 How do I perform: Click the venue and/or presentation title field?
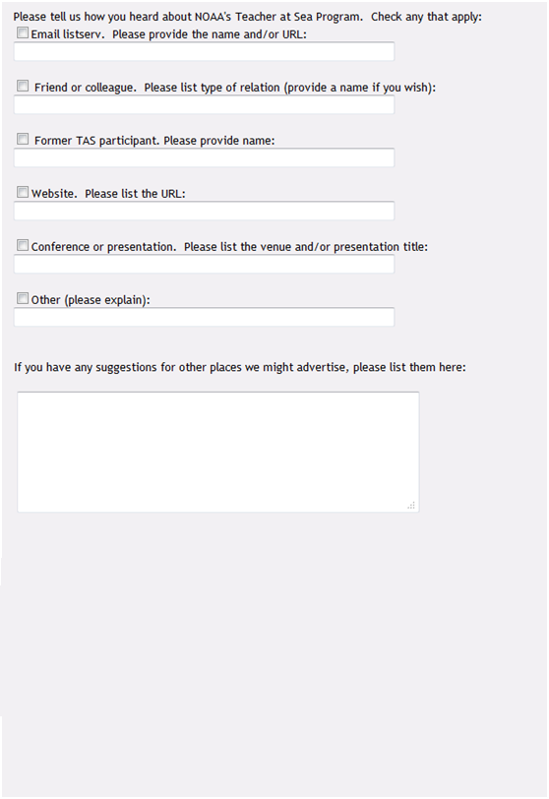(204, 264)
